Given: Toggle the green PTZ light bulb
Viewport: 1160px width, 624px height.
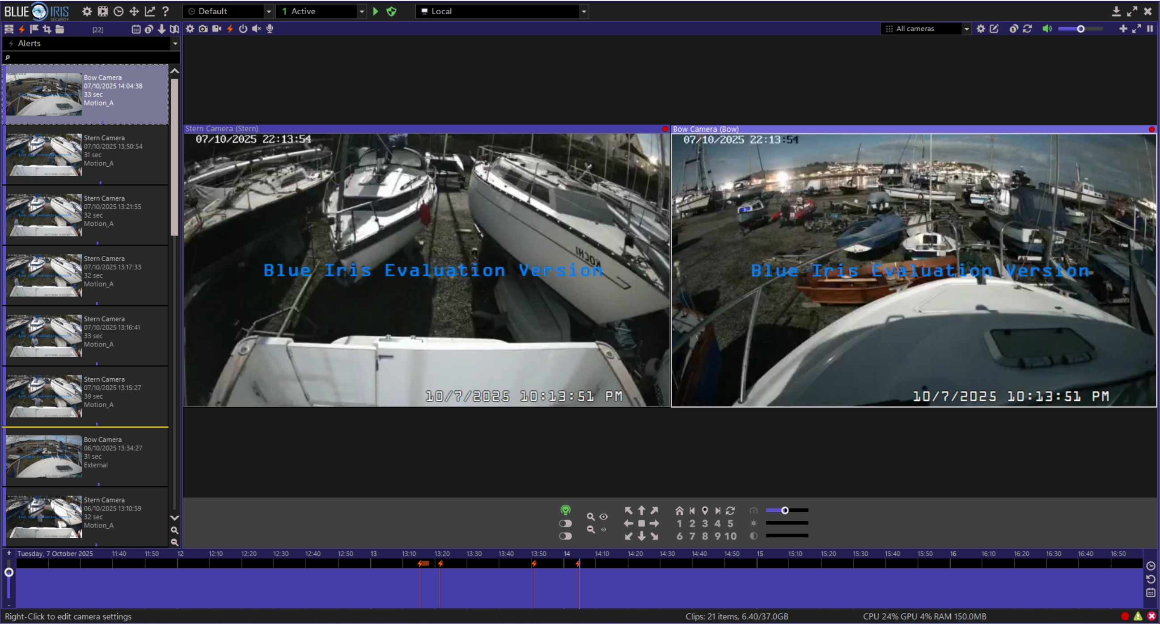Looking at the screenshot, I should coord(565,510).
